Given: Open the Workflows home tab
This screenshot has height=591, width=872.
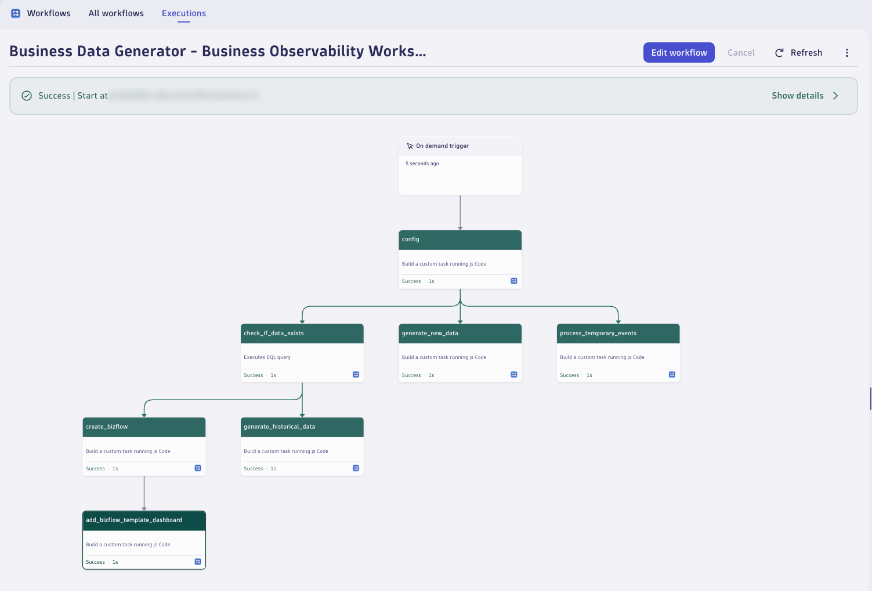Looking at the screenshot, I should 49,13.
